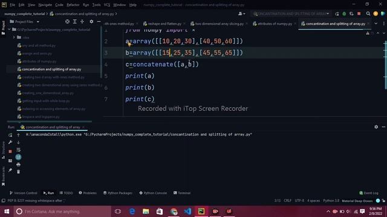The width and height of the screenshot is (387, 217).
Task: Click the up arrow in Run panel
Action: pos(18,135)
